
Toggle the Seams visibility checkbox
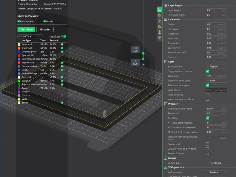point(62,103)
